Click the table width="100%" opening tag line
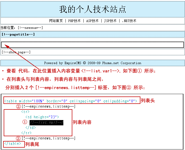Screen dimensions: 185x150 (x=71, y=101)
